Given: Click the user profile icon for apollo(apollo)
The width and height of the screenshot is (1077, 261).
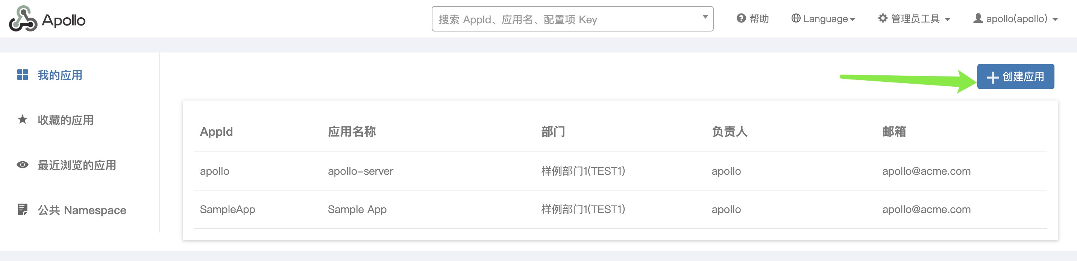Looking at the screenshot, I should coord(978,18).
